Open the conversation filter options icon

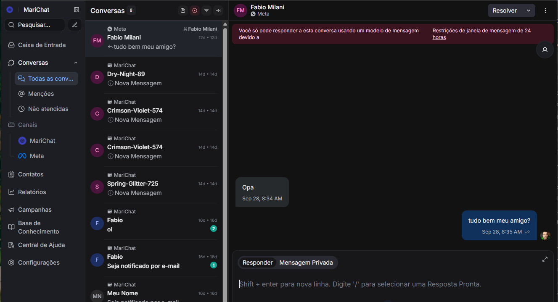(x=206, y=11)
